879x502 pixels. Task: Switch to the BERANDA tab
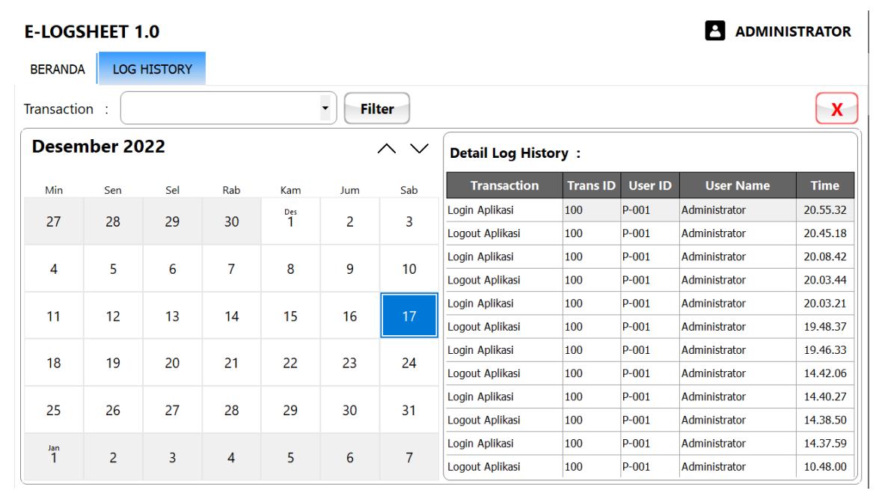pos(57,69)
